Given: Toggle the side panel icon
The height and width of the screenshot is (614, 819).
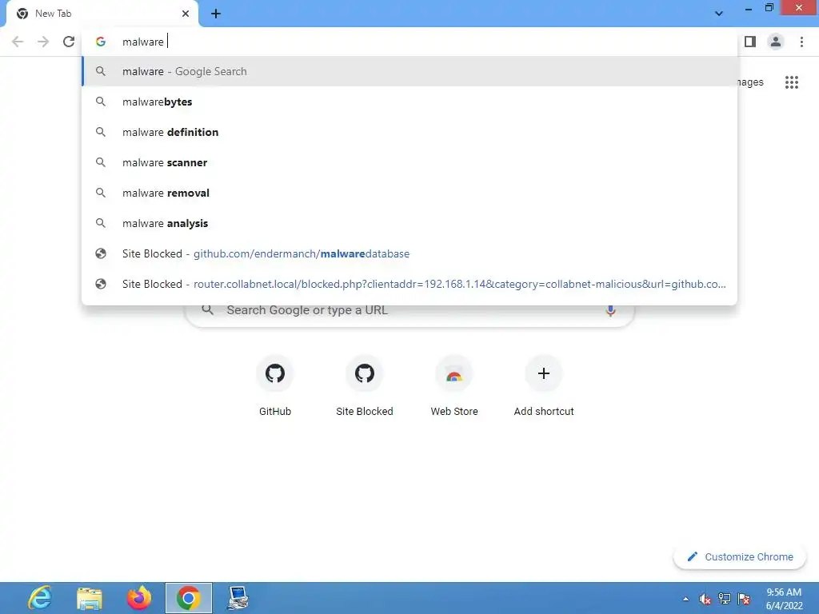Looking at the screenshot, I should (750, 42).
